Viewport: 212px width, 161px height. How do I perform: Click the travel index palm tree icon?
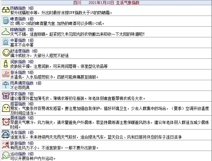click(5, 145)
